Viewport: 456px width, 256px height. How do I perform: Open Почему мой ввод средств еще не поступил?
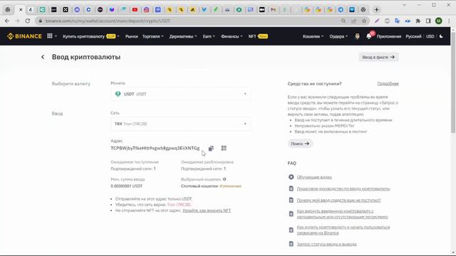click(339, 201)
